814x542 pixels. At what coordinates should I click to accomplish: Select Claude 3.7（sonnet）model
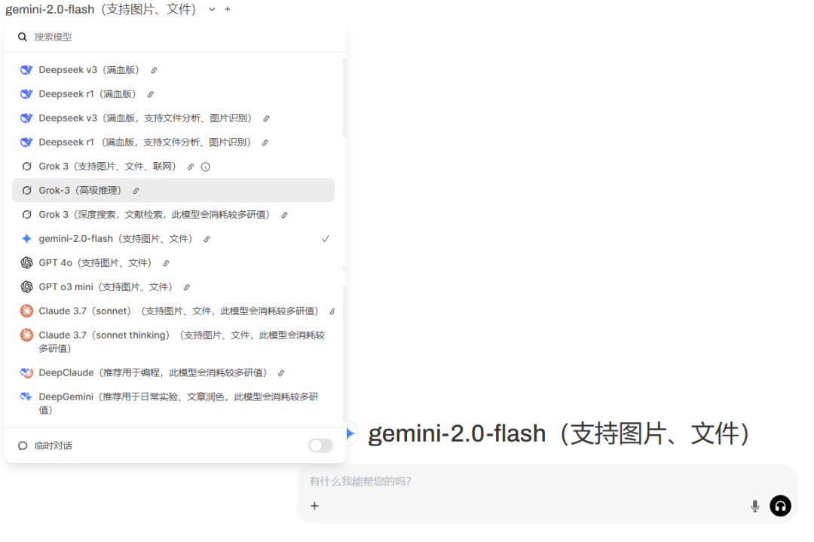click(x=173, y=311)
